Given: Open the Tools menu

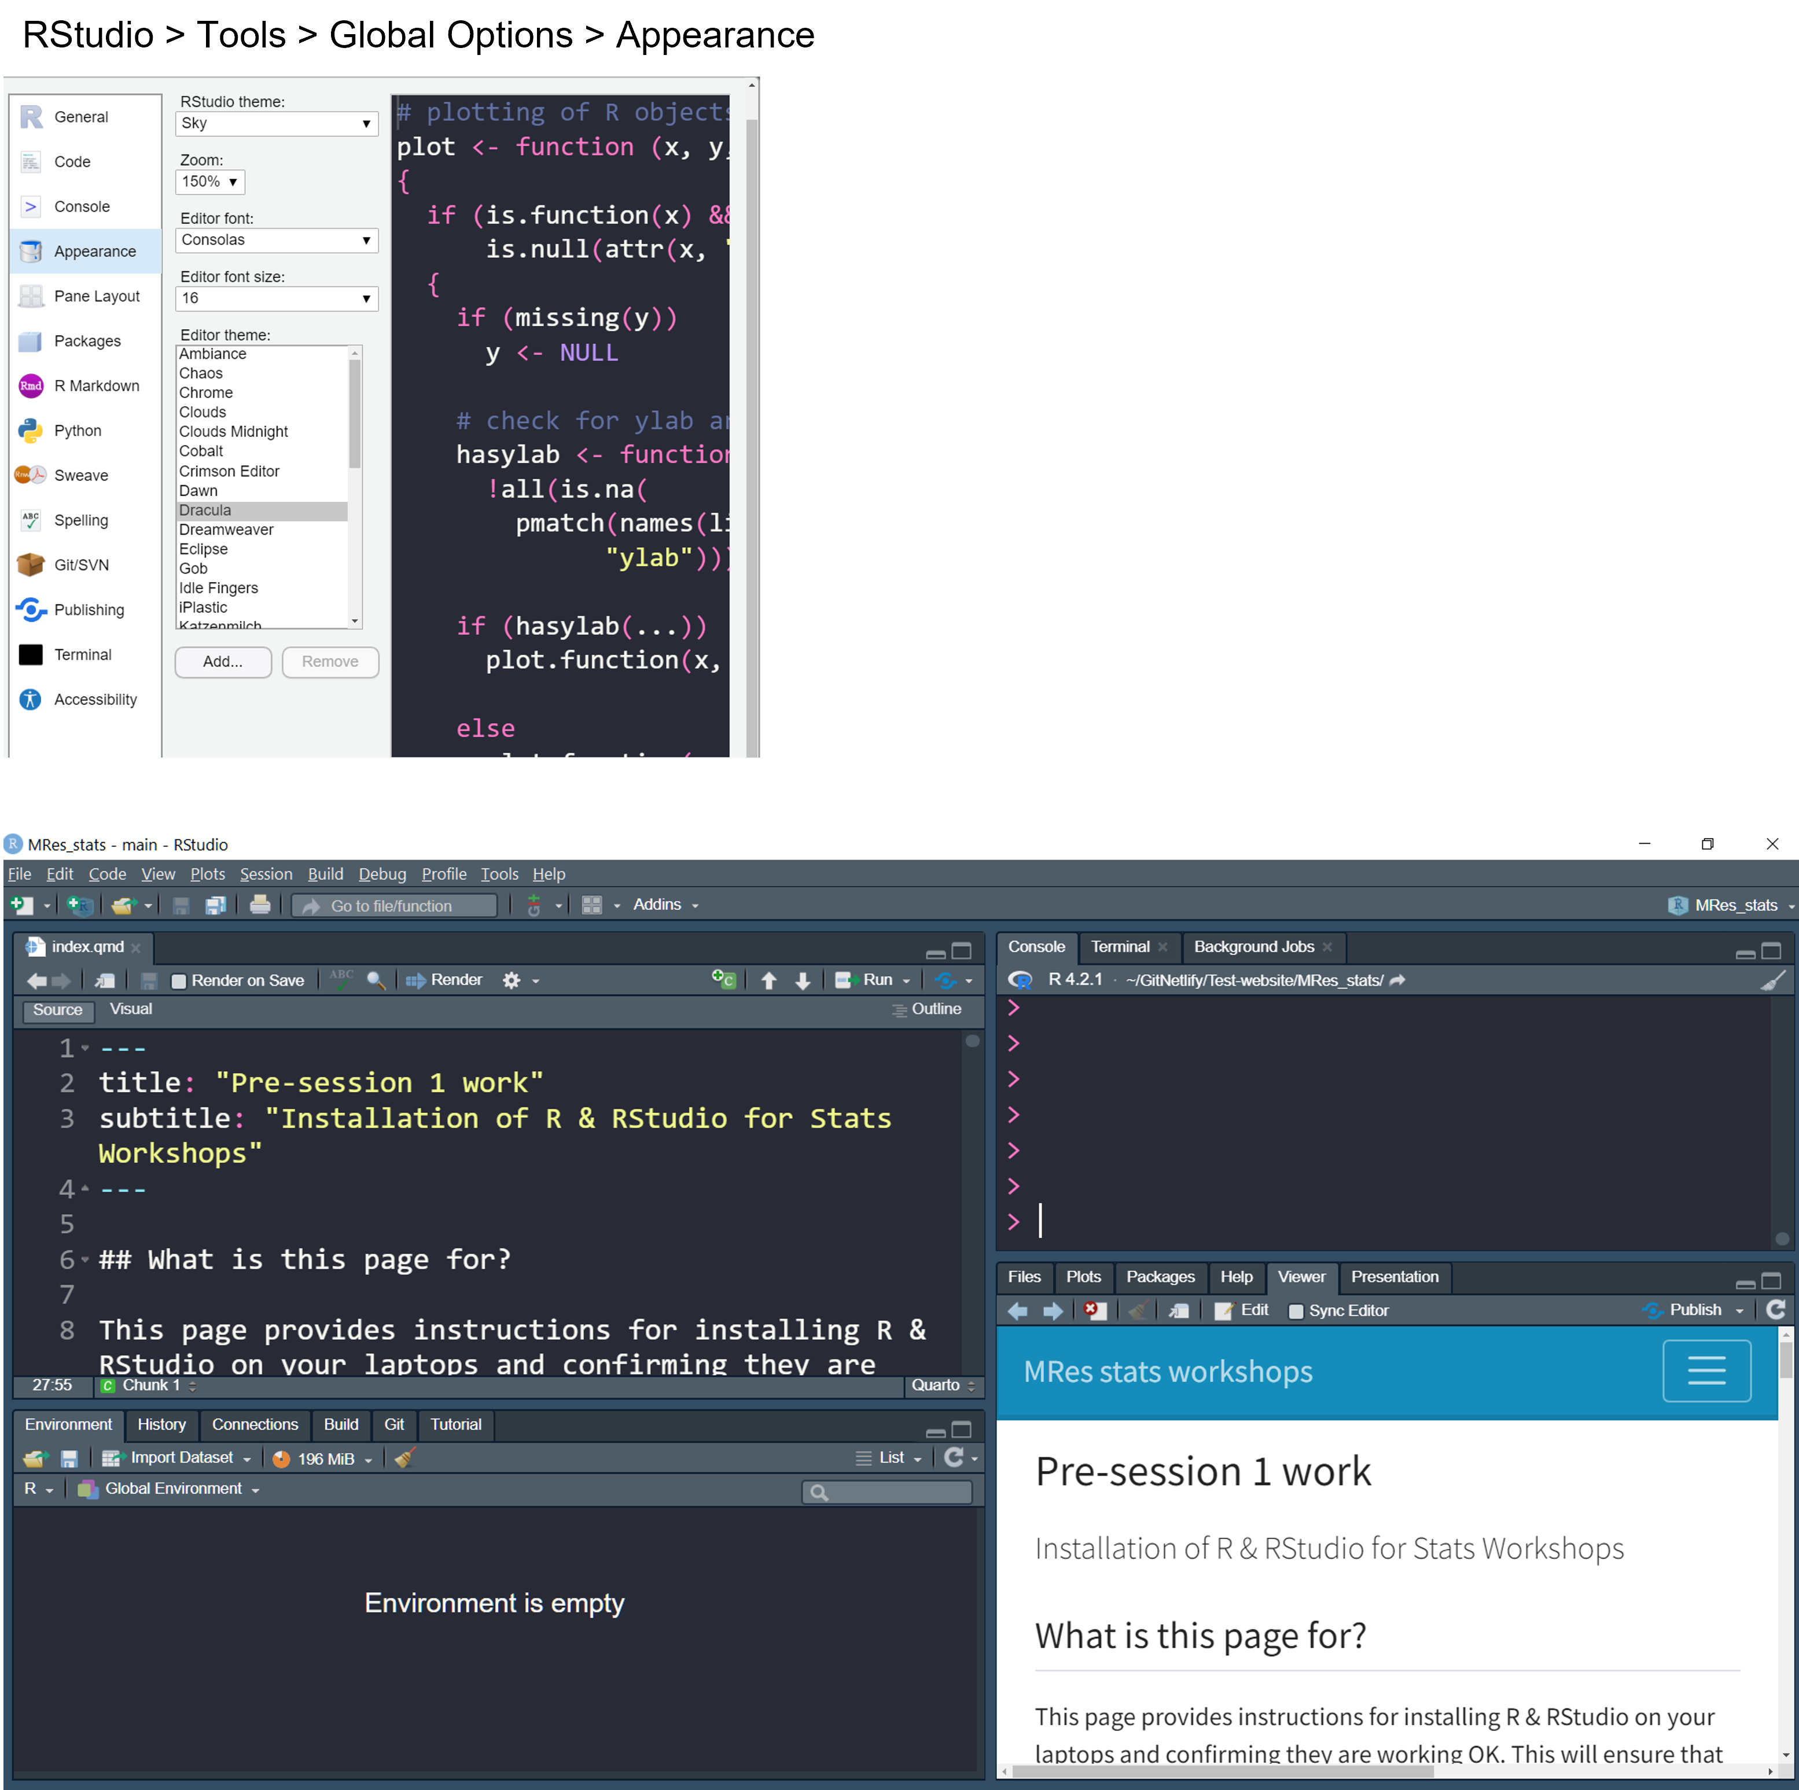Looking at the screenshot, I should pos(499,874).
